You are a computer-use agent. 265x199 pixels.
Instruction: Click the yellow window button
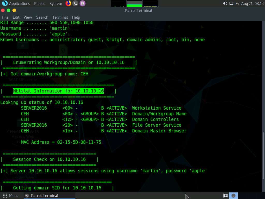[x=14, y=10]
